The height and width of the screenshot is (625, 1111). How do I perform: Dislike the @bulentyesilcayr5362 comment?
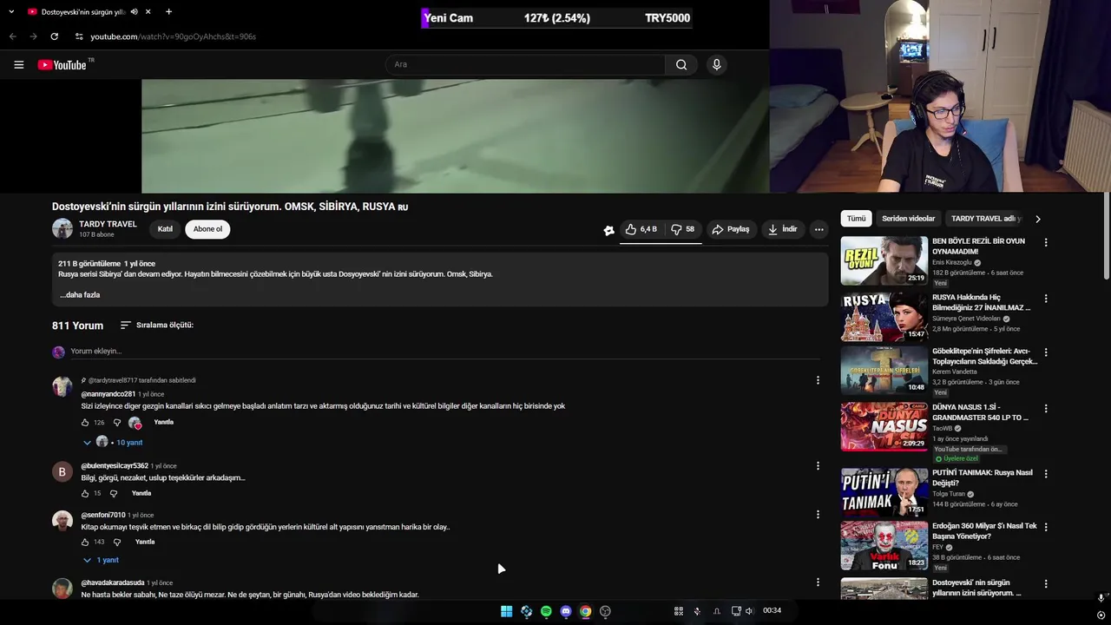113,493
